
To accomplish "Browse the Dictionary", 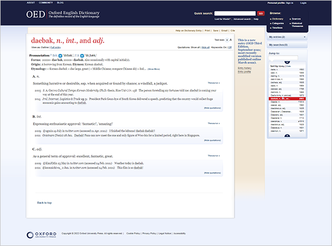I will [278, 19].
